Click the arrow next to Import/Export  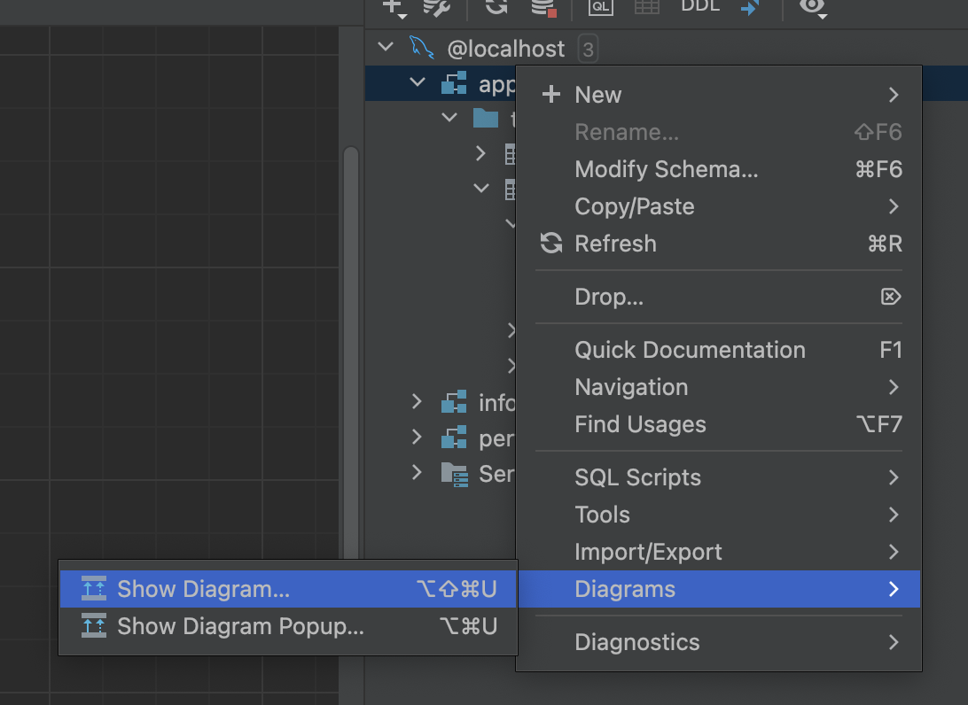coord(894,552)
